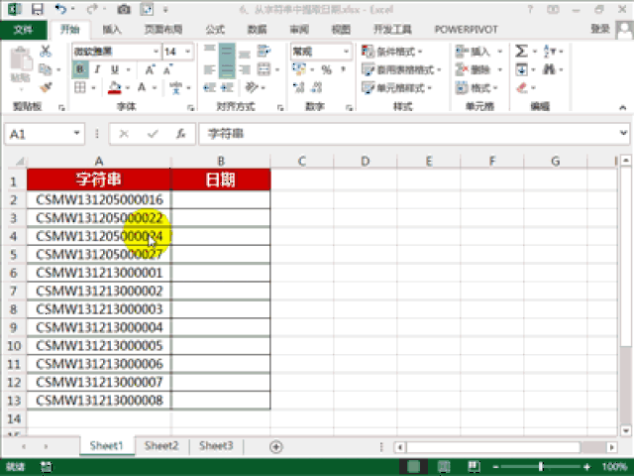Add a new sheet with plus button
Viewport: 634px width, 476px height.
276,447
